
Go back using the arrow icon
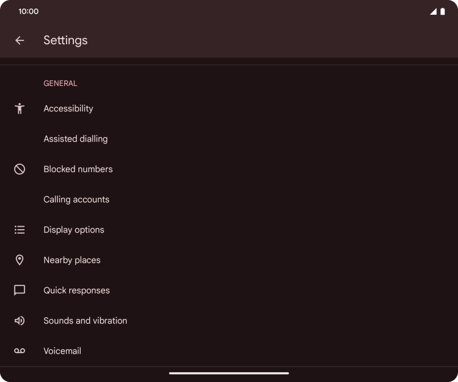(20, 40)
